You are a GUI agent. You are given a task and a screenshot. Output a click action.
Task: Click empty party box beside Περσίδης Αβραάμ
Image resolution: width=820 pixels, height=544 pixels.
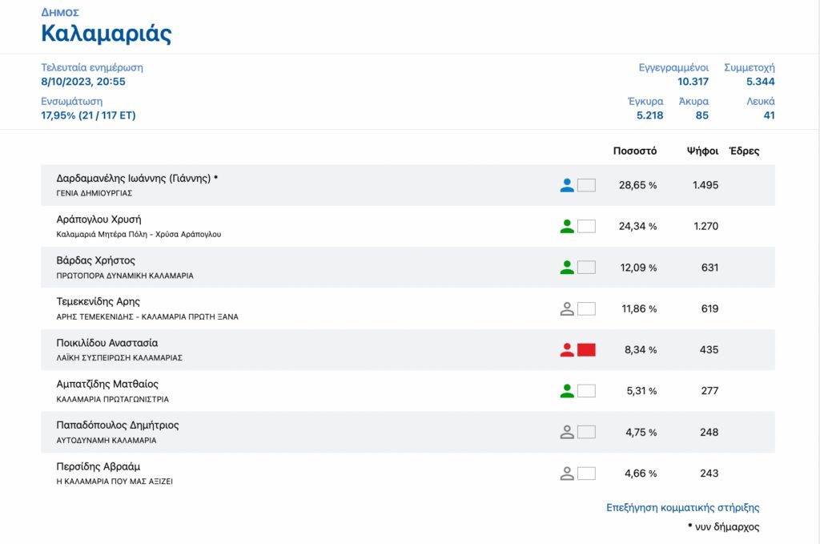tap(586, 473)
